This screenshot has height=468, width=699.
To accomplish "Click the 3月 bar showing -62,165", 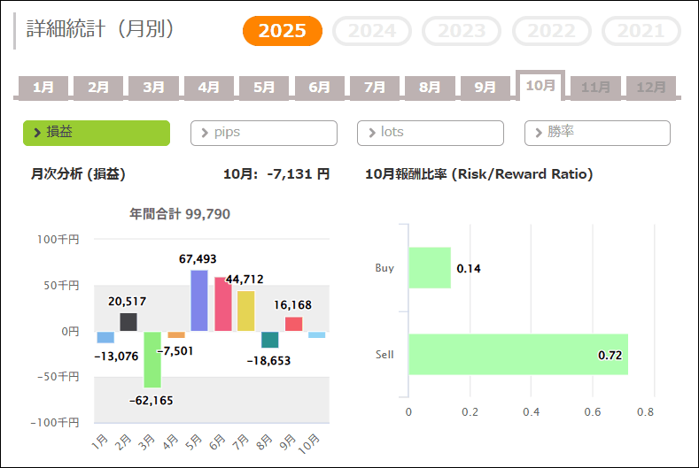I will [152, 359].
